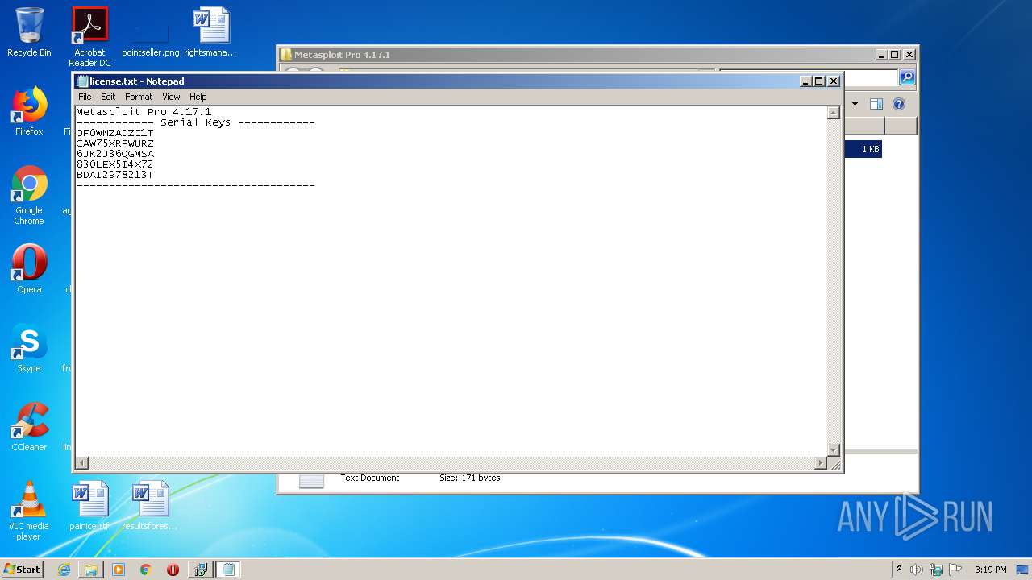The width and height of the screenshot is (1032, 580).
Task: Click the Action Center flag icon
Action: [x=955, y=570]
